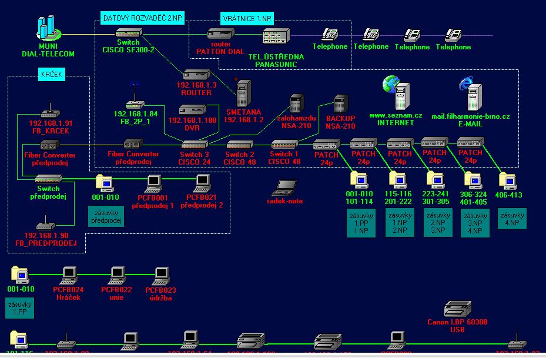This screenshot has height=358, width=546.
Task: Click the Switch 3 CISCO 24 device
Action: coord(194,145)
